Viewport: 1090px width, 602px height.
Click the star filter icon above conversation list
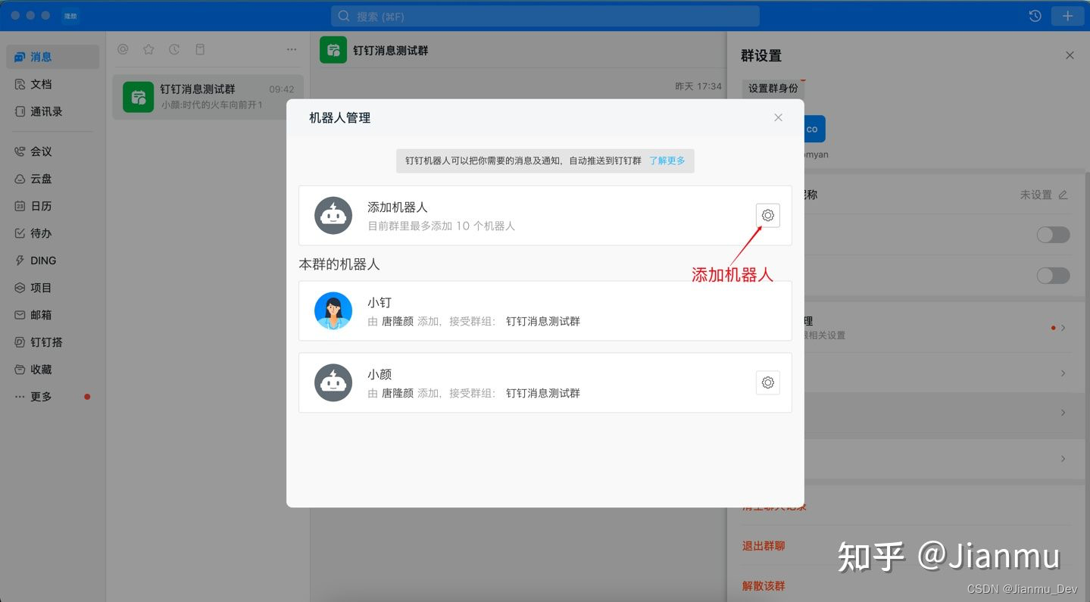(x=148, y=49)
